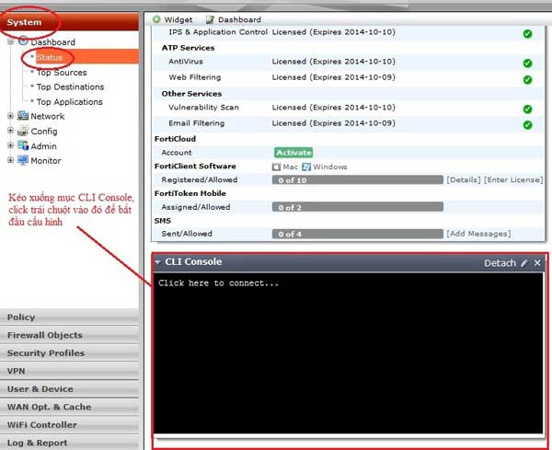Click the CLI Console pencil edit icon
The width and height of the screenshot is (552, 450).
524,263
